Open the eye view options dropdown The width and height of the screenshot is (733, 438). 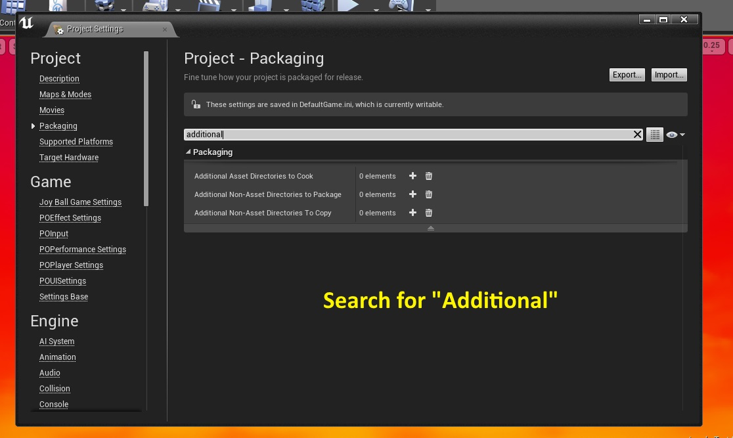point(675,135)
